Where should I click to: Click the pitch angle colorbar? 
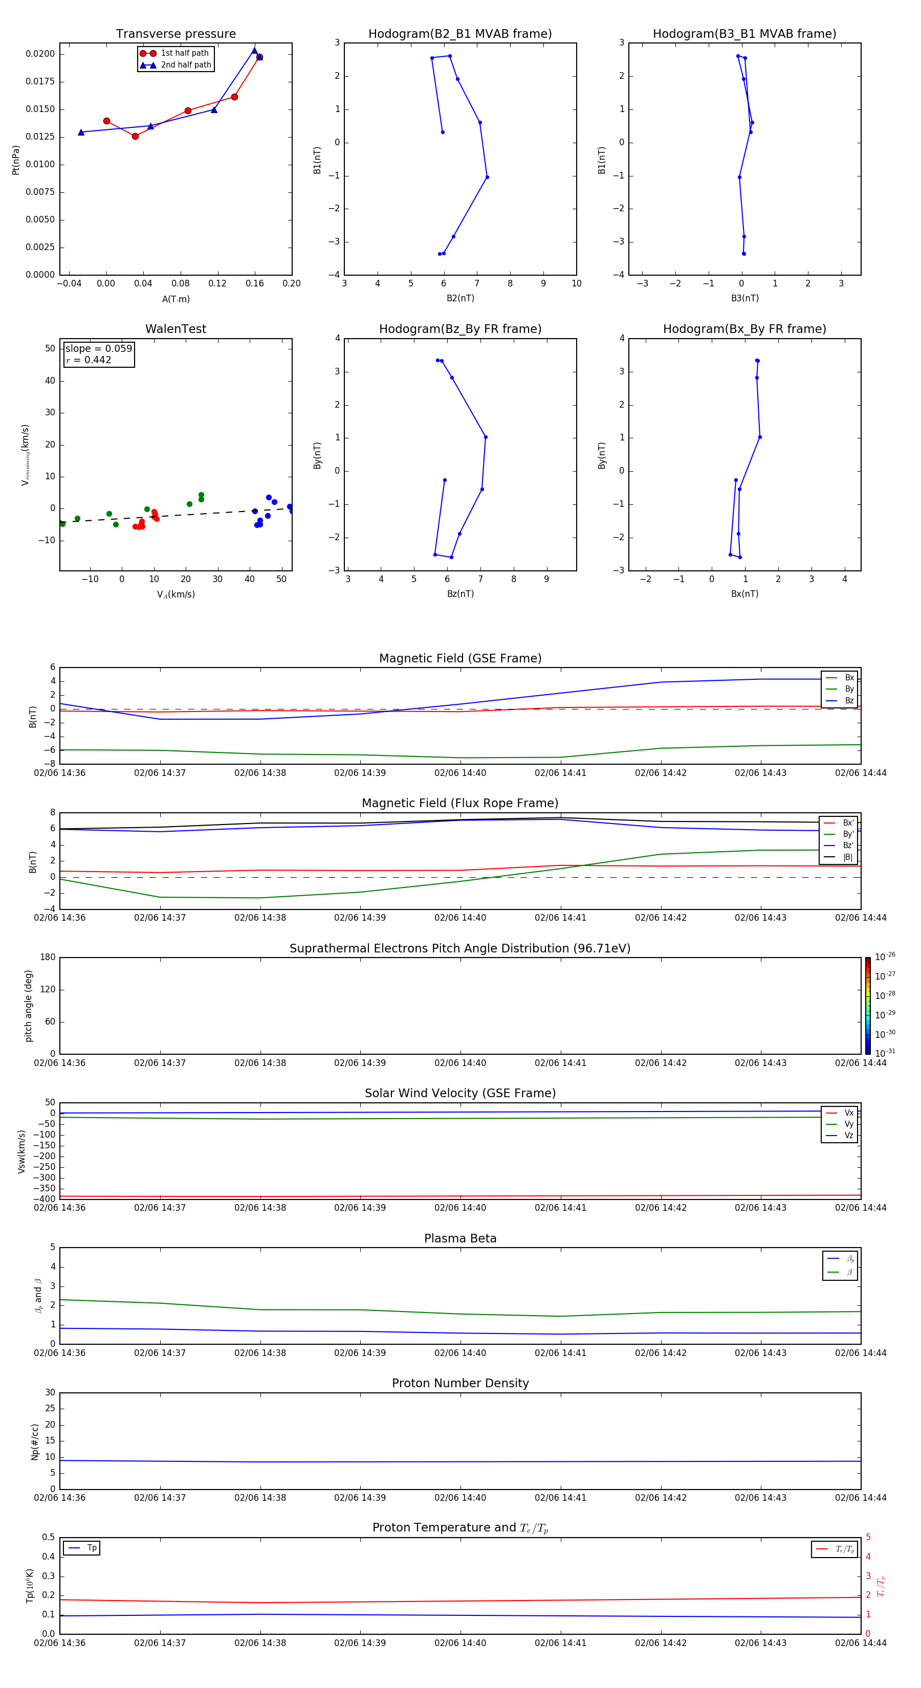[868, 1006]
